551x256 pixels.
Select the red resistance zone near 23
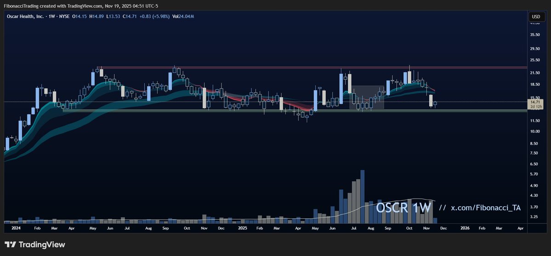click(313, 67)
